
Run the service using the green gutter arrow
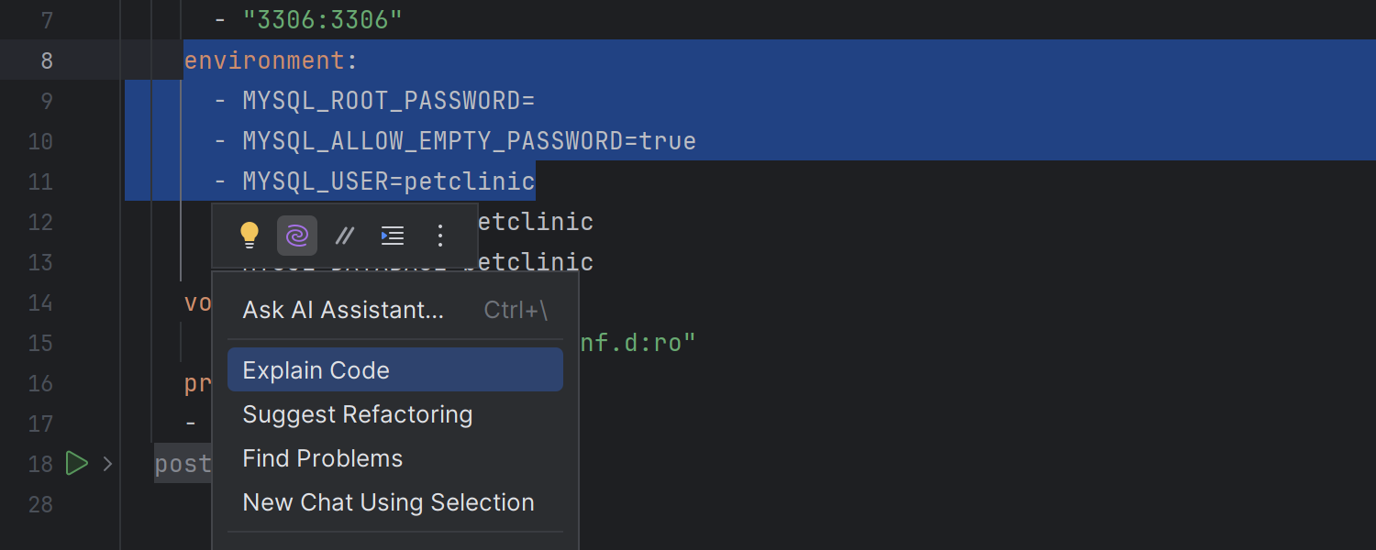coord(77,464)
